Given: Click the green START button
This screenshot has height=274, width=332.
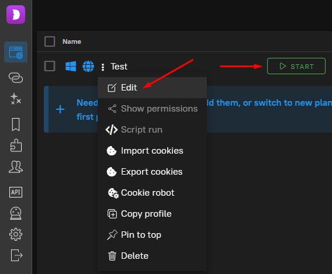Looking at the screenshot, I should point(296,66).
